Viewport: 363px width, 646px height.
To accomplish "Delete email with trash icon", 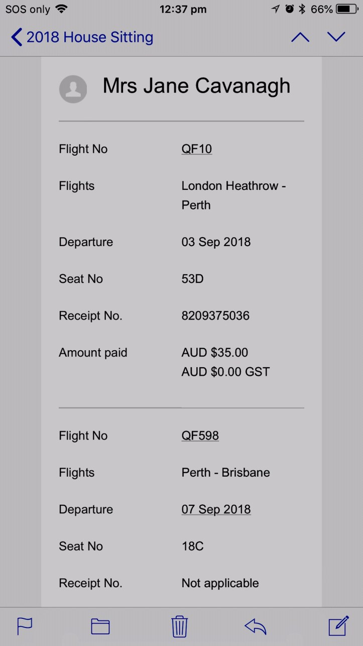I will pos(179,626).
